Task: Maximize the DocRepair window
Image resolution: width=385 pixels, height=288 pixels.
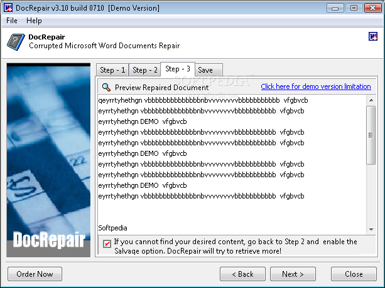Action: click(354, 8)
